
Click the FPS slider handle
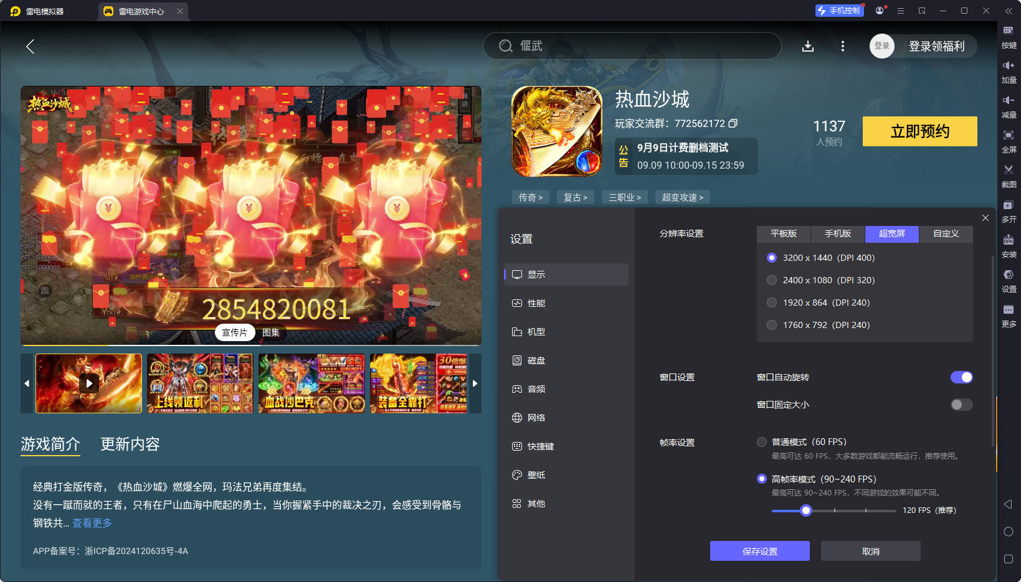click(x=806, y=510)
